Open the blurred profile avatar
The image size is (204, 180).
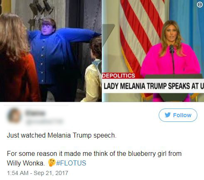[x=14, y=116]
